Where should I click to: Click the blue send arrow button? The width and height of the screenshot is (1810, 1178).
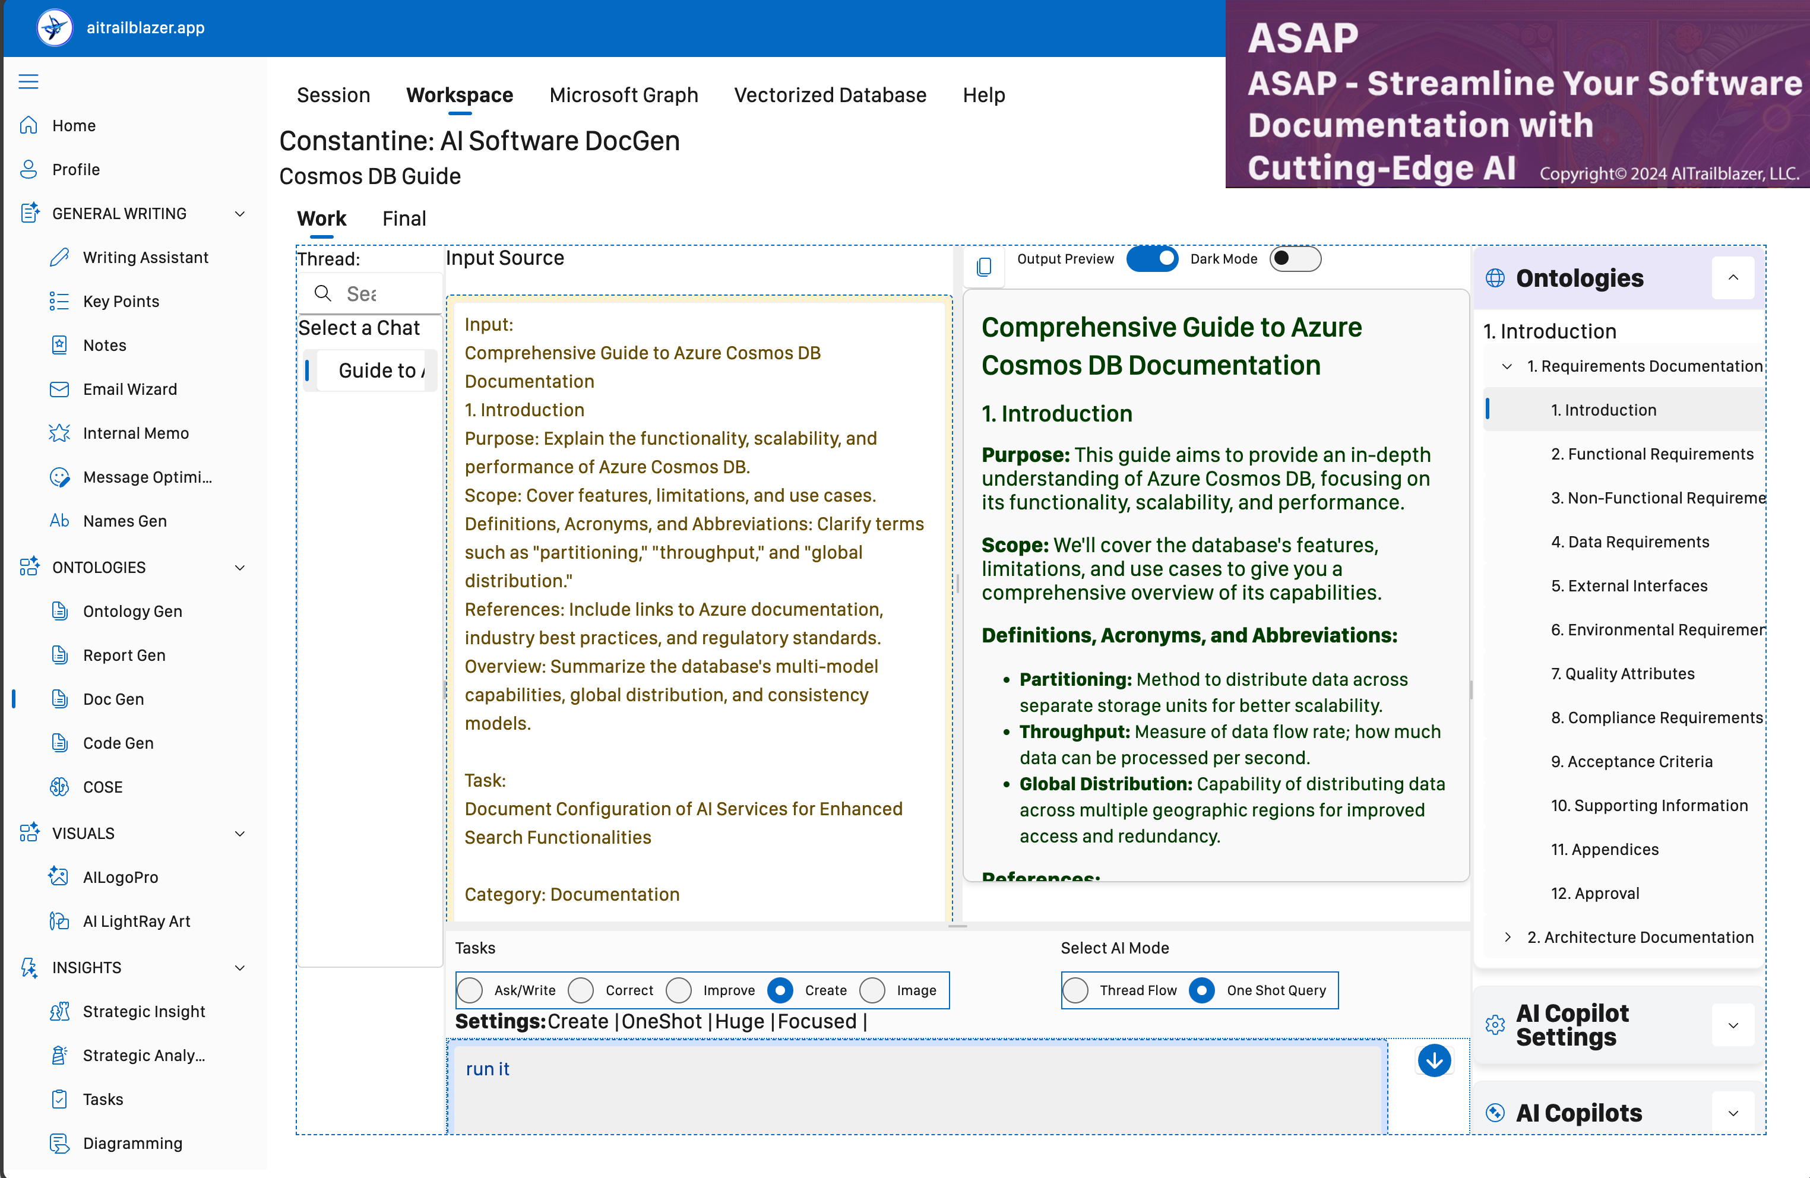[1434, 1060]
